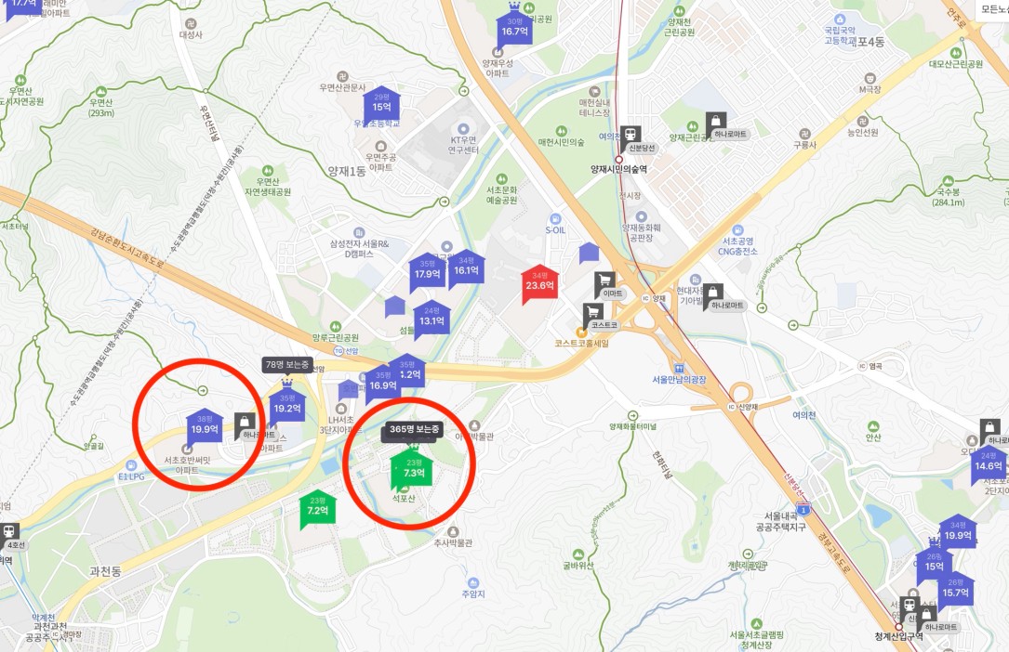Select the 신분당선 subway station icon

click(x=631, y=135)
